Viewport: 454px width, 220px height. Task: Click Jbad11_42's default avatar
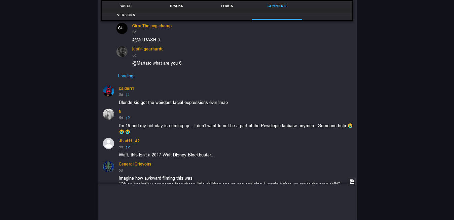coord(108,143)
